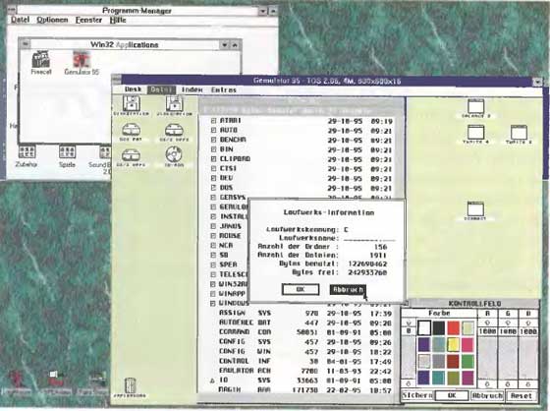Image resolution: width=550 pixels, height=411 pixels.
Task: Click Sichern in the Kontrollfeld
Action: 417,395
